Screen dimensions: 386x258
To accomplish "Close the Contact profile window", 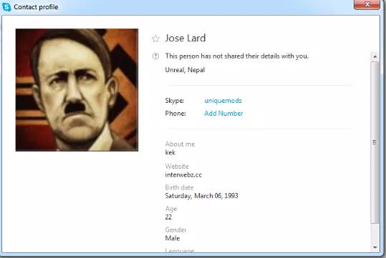I will point(367,4).
